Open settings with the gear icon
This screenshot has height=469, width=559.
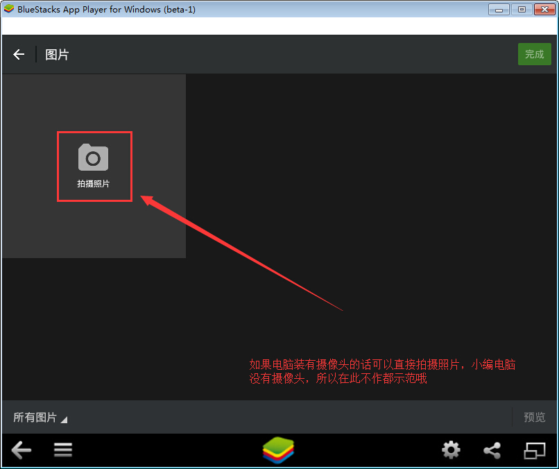pyautogui.click(x=451, y=450)
